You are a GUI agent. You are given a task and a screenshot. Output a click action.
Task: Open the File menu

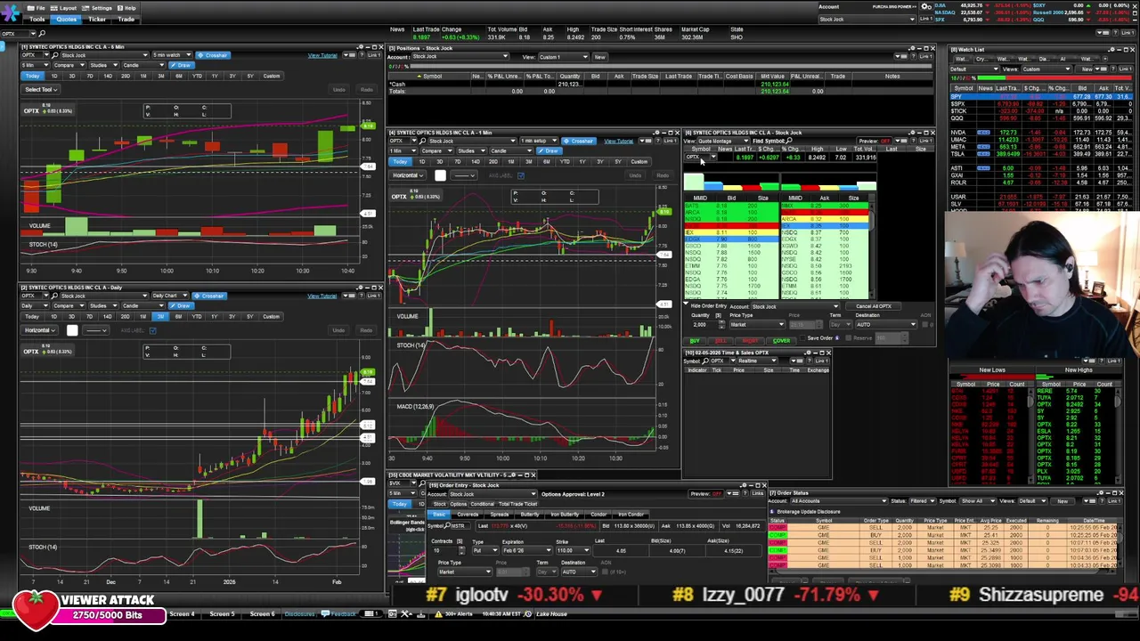tap(37, 8)
